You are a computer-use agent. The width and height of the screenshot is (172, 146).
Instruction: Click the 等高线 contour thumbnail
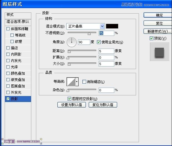tap(71, 82)
